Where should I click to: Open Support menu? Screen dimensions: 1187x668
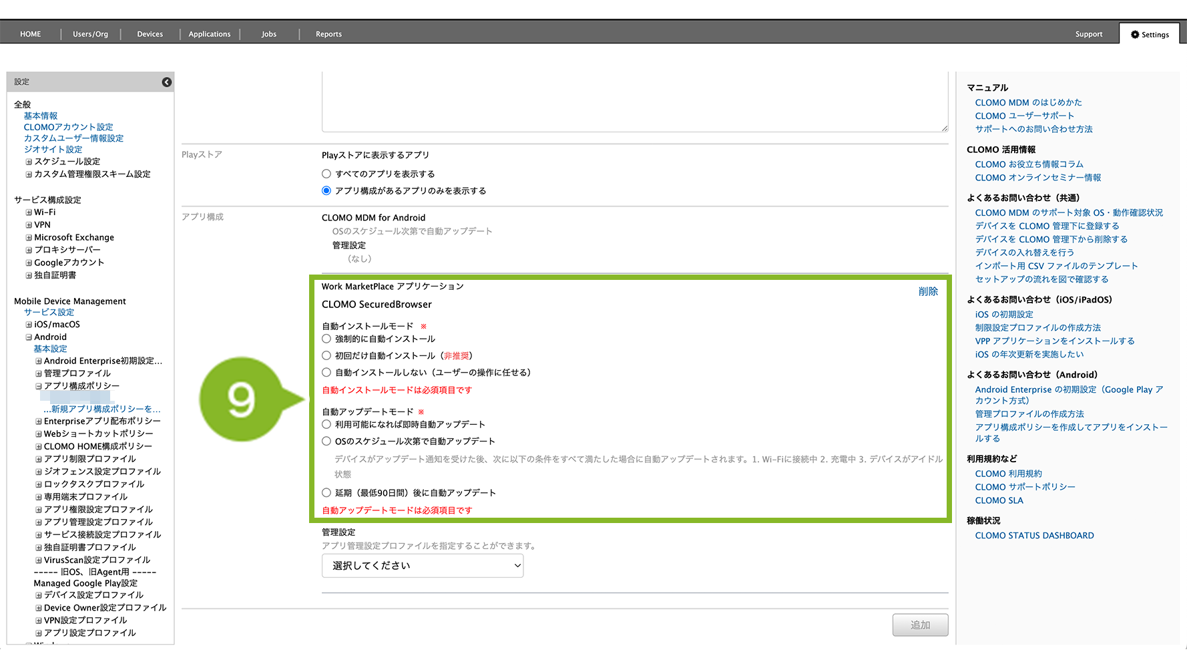pos(1089,34)
